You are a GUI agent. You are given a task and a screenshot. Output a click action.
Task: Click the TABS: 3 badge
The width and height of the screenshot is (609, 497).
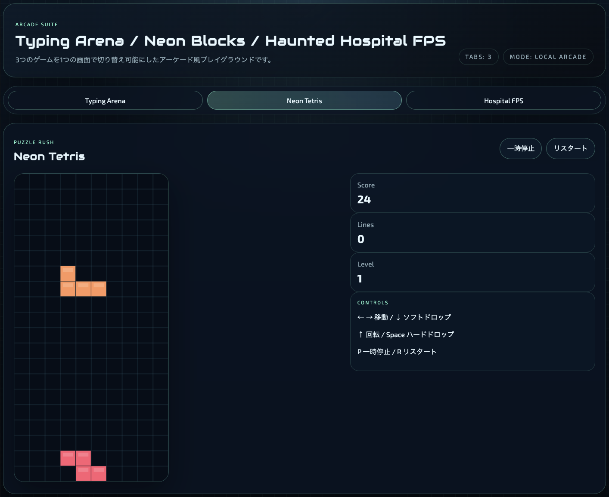tap(478, 57)
